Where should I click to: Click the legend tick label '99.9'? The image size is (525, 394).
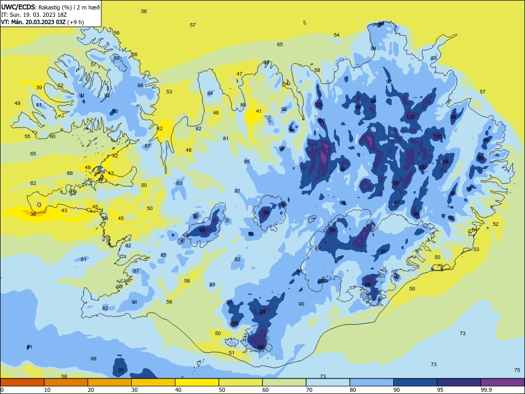tap(486, 390)
